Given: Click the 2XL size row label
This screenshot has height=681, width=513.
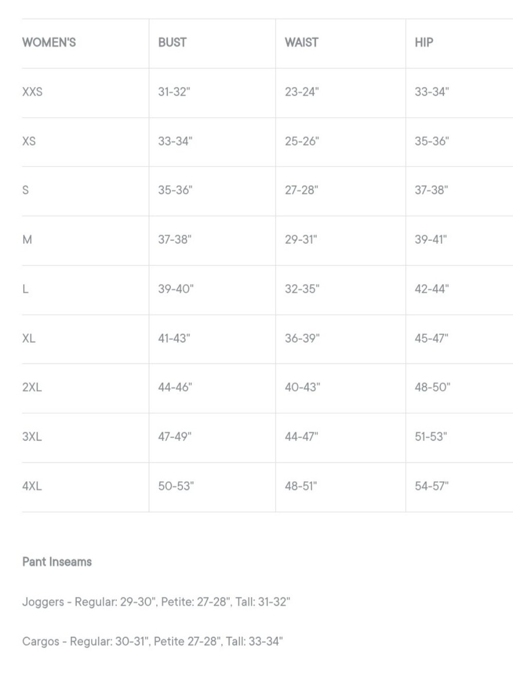Looking at the screenshot, I should [32, 387].
